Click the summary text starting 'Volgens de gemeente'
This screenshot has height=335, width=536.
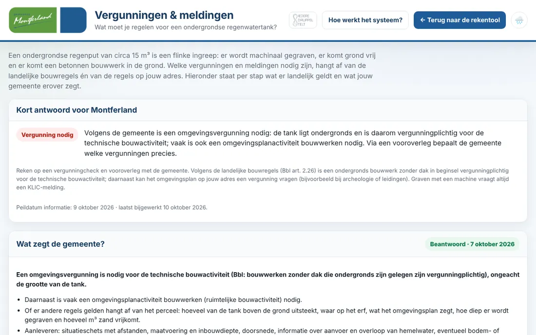293,143
